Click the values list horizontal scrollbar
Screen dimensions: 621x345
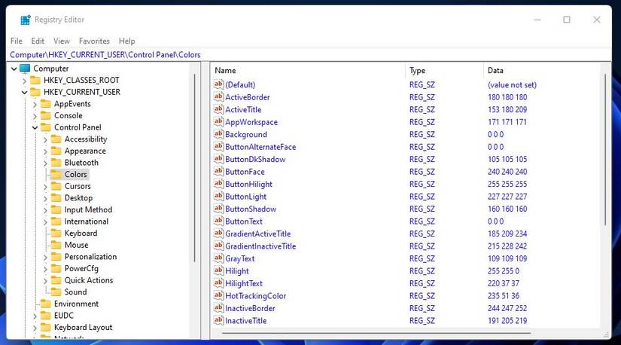[376, 334]
